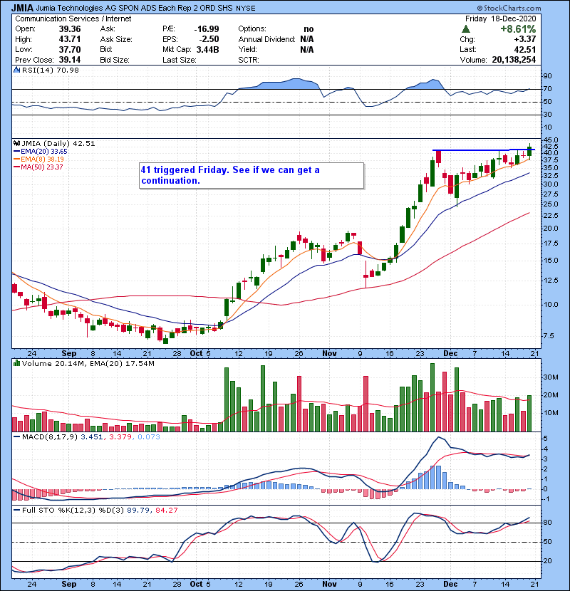Click the 7.5 price axis label
The image size is (570, 591).
(549, 336)
